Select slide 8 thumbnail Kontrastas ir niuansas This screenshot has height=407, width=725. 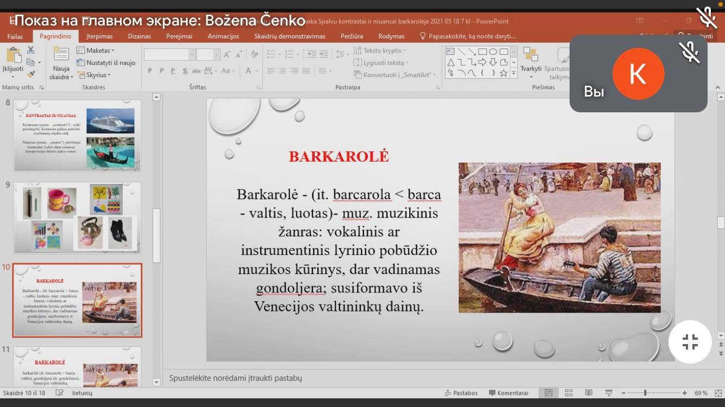pos(77,136)
